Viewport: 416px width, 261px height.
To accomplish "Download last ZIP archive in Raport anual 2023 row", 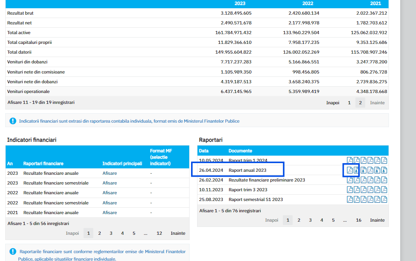I will click(384, 170).
